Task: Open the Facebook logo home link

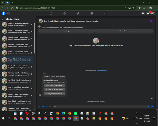Action: tap(3, 14)
